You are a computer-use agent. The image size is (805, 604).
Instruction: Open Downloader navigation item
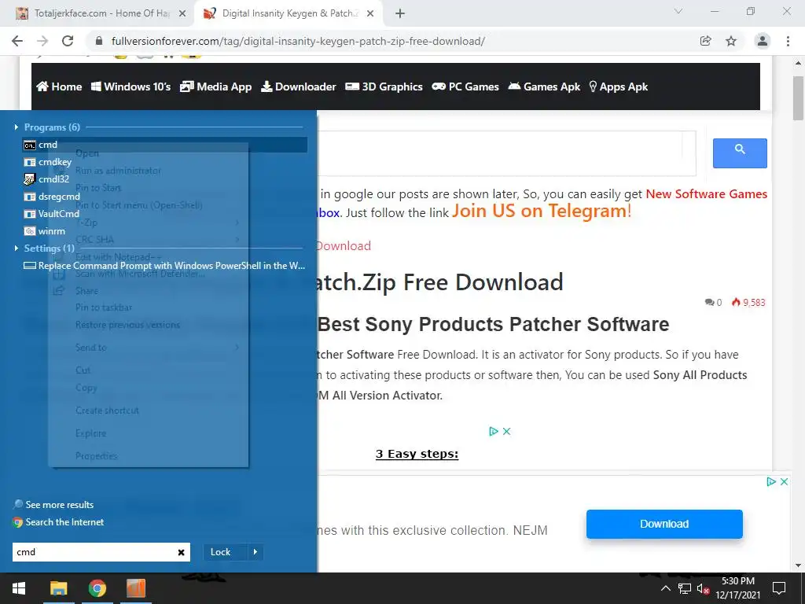(298, 87)
